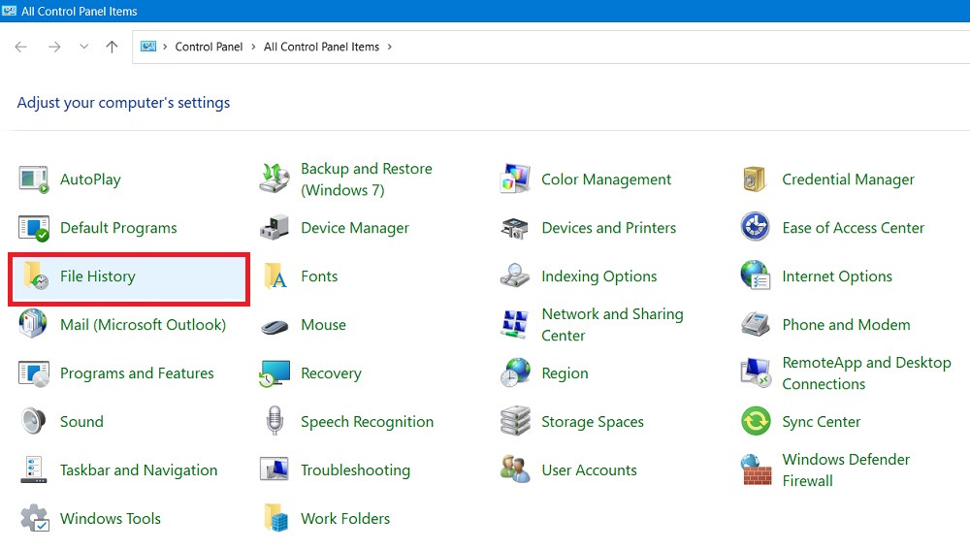Click the Storage Spaces icon

515,422
